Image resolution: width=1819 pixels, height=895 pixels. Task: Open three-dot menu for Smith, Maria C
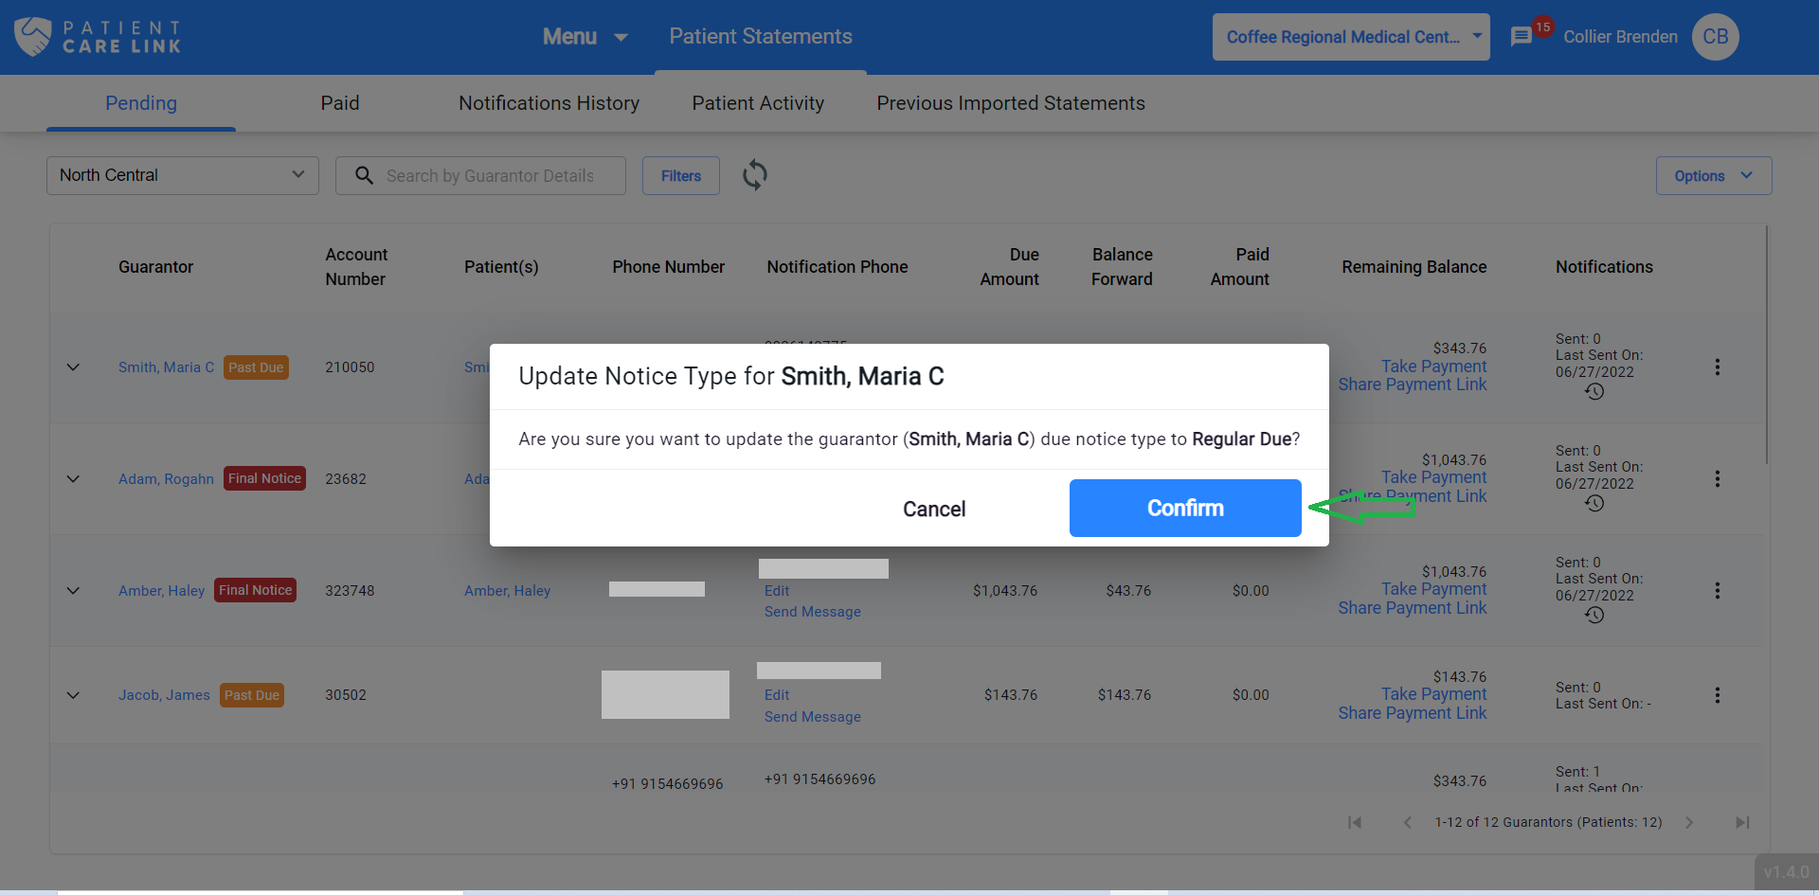(x=1717, y=367)
